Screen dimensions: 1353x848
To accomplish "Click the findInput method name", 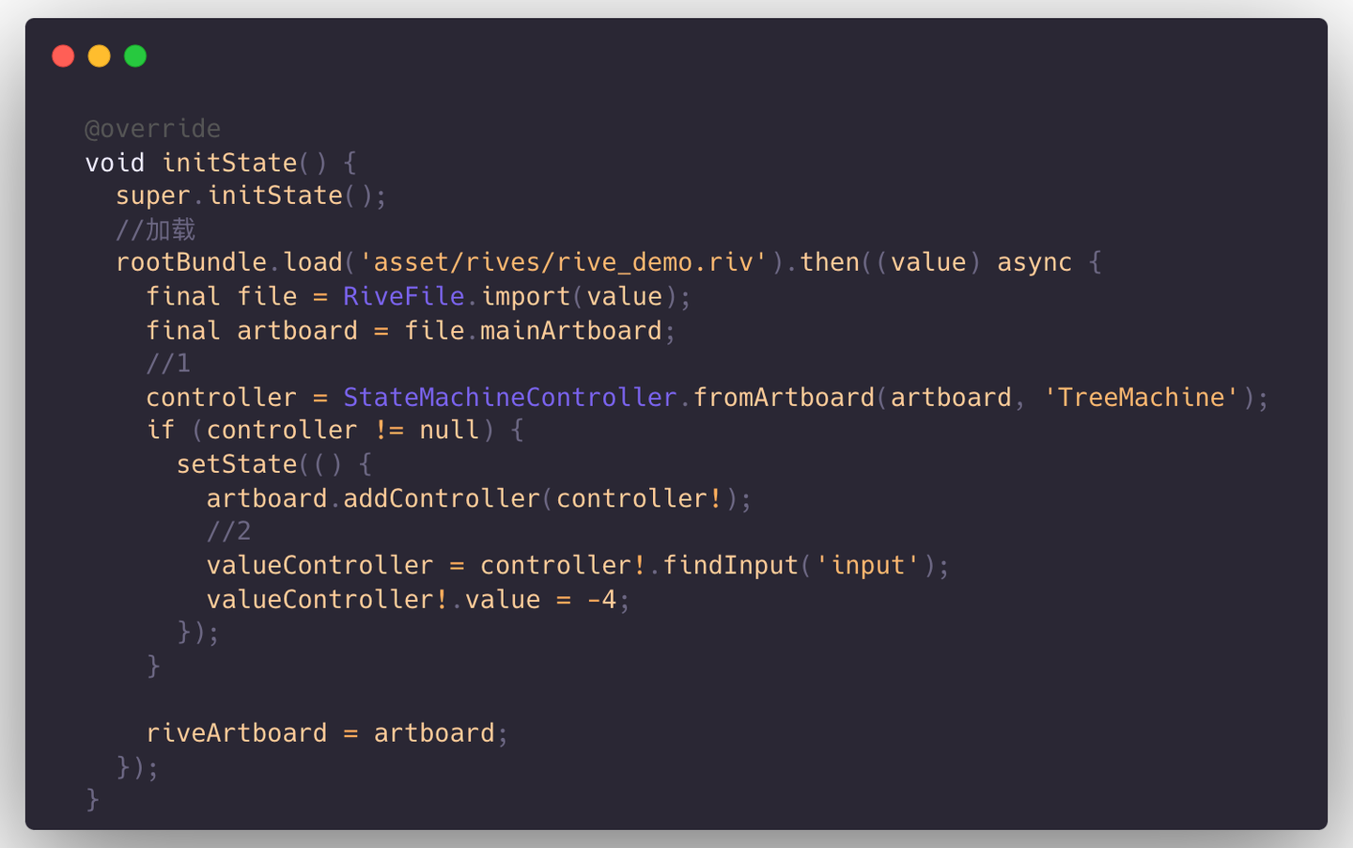I will coord(730,565).
